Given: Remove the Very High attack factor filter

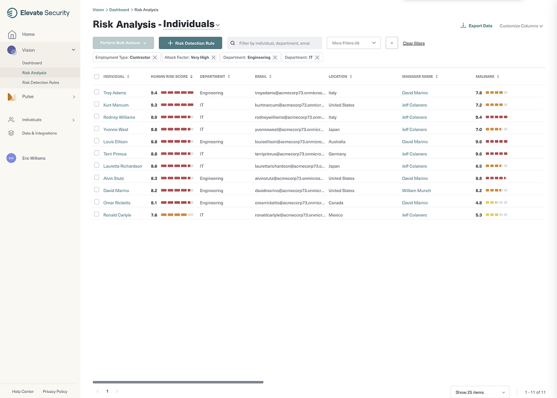Looking at the screenshot, I should point(214,58).
